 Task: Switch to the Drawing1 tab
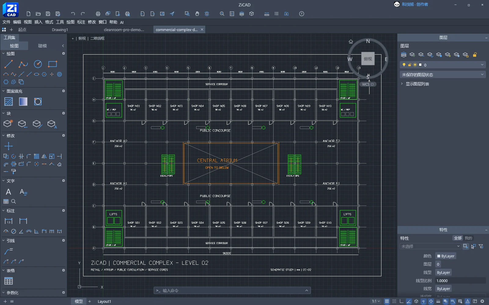coord(60,30)
